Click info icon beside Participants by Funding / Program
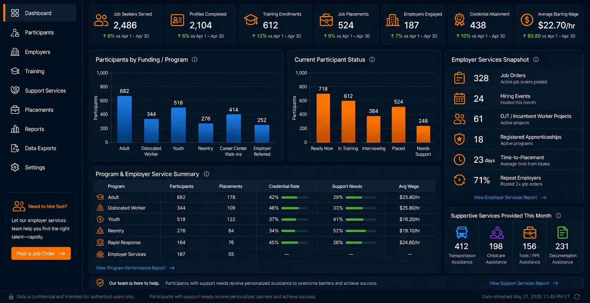Screen dimensions: 590x303 194,60
